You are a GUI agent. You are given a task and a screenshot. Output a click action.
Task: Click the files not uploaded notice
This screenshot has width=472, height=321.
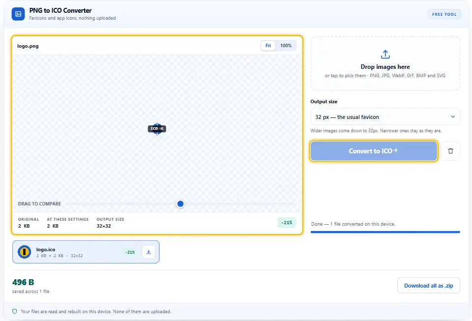tap(96, 311)
